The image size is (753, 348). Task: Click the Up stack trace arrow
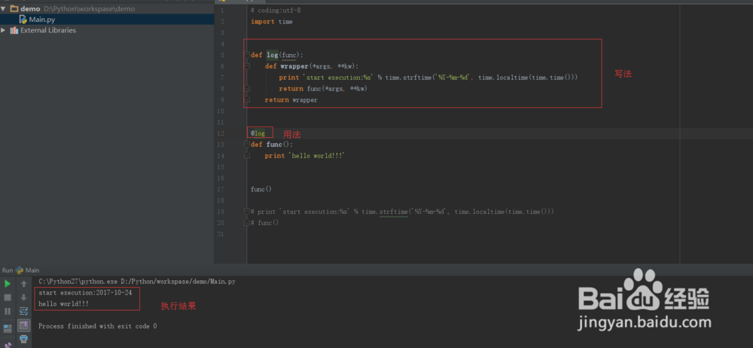(x=23, y=284)
